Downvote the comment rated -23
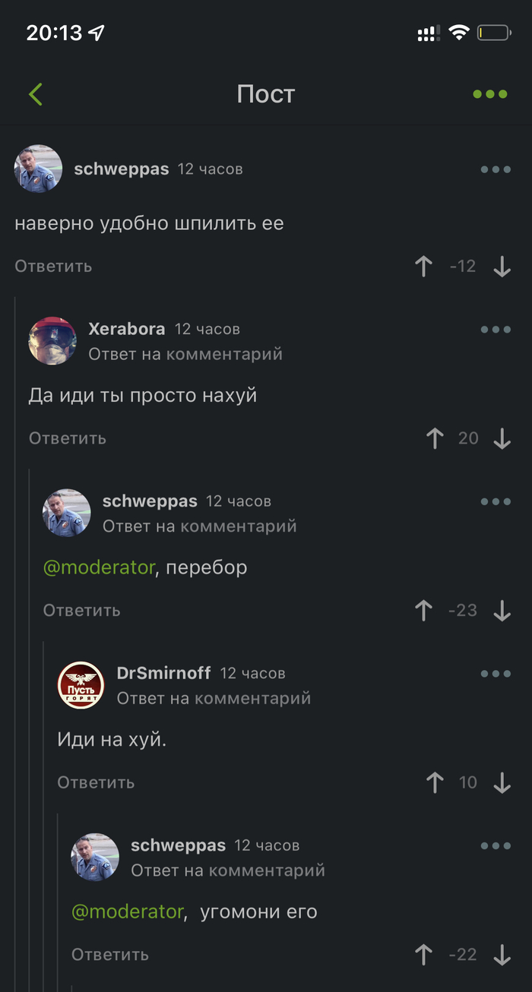The image size is (532, 992). pos(502,611)
